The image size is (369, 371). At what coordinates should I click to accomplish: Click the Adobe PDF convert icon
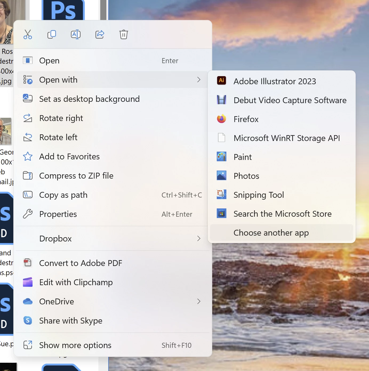tap(28, 263)
